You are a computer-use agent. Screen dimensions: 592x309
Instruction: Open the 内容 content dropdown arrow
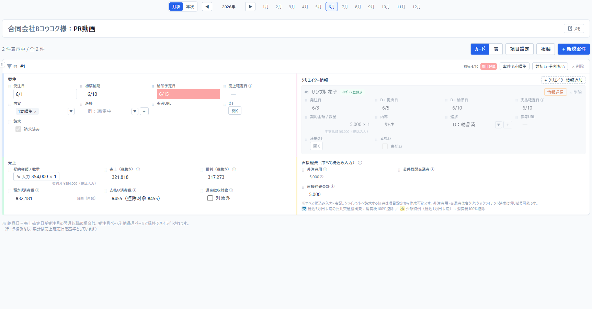click(x=71, y=111)
